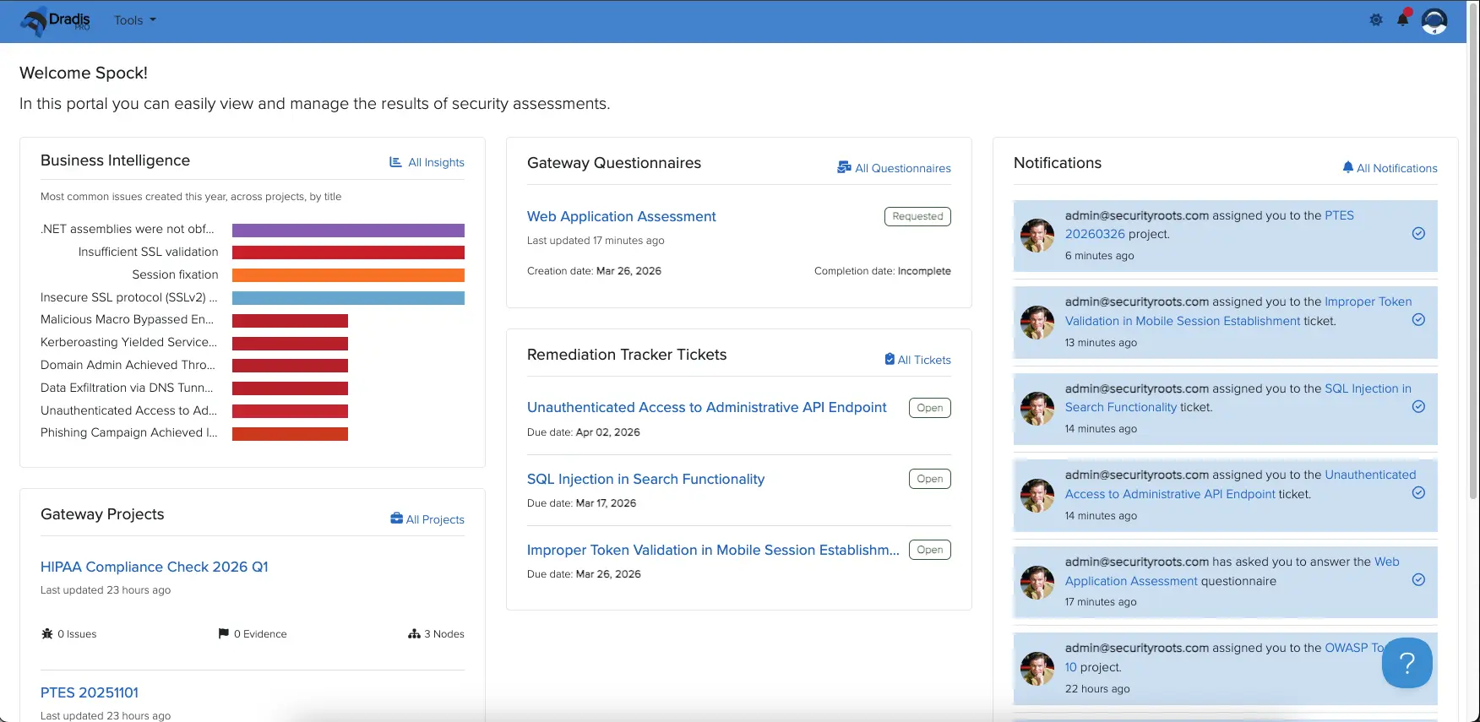Click the purple .NET assemblies chart bar

click(348, 230)
